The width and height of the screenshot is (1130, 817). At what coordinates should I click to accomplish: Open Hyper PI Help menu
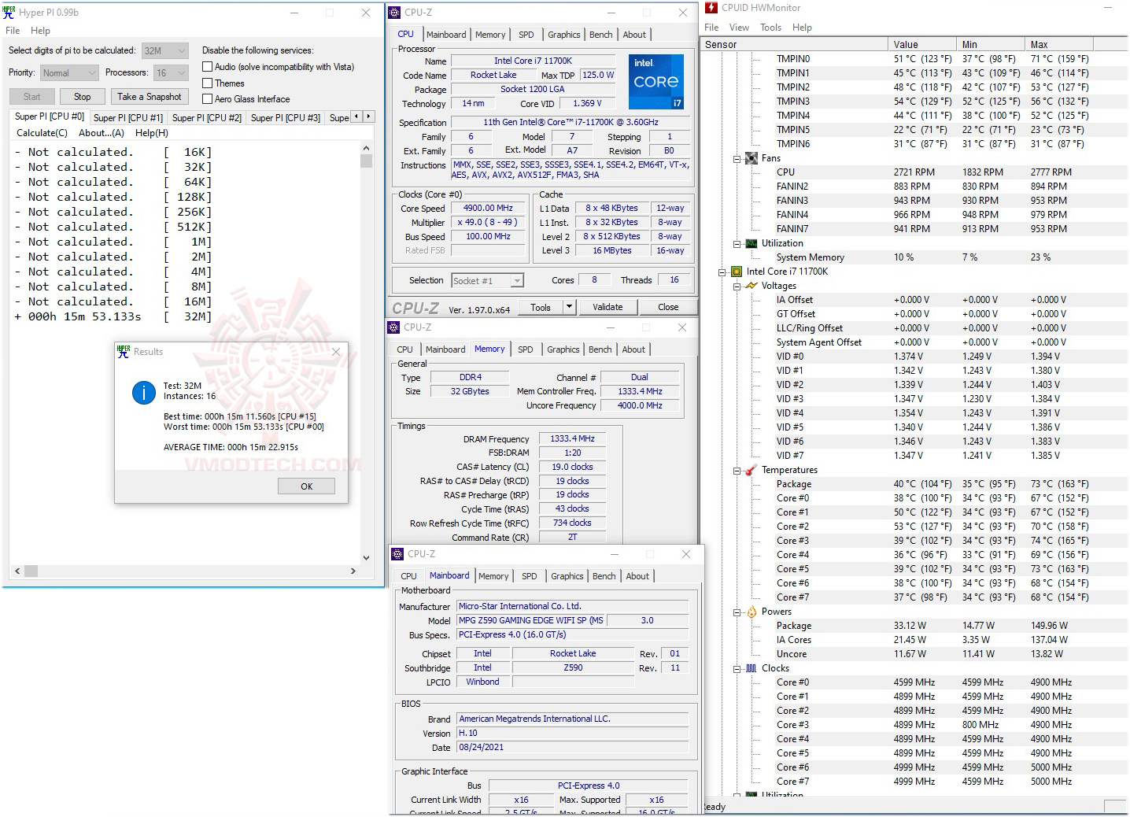click(40, 31)
